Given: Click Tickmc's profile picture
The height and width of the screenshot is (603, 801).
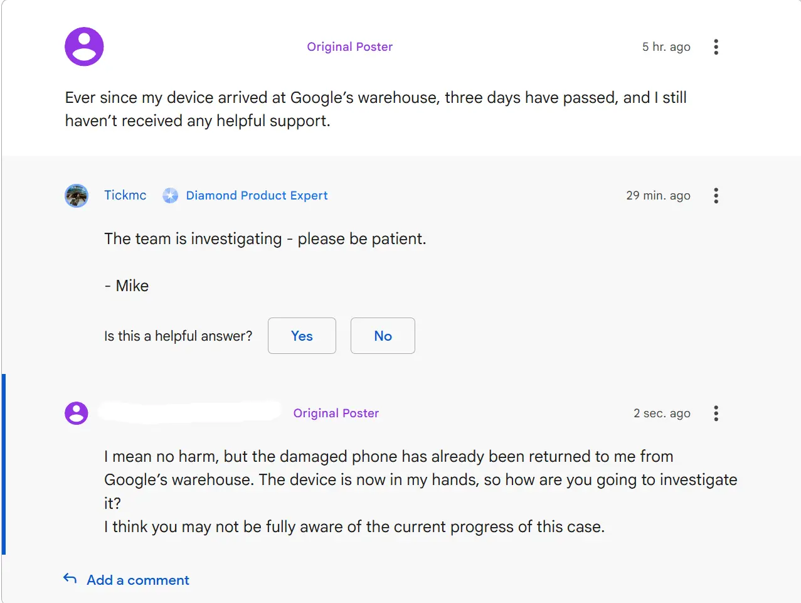Looking at the screenshot, I should [x=77, y=196].
